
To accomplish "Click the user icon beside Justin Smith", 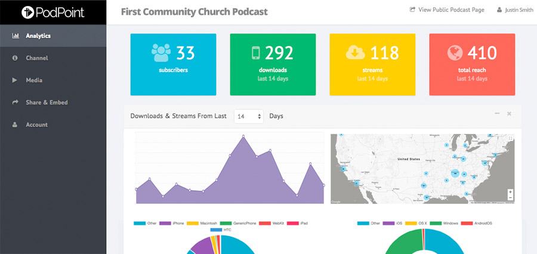I will point(499,10).
